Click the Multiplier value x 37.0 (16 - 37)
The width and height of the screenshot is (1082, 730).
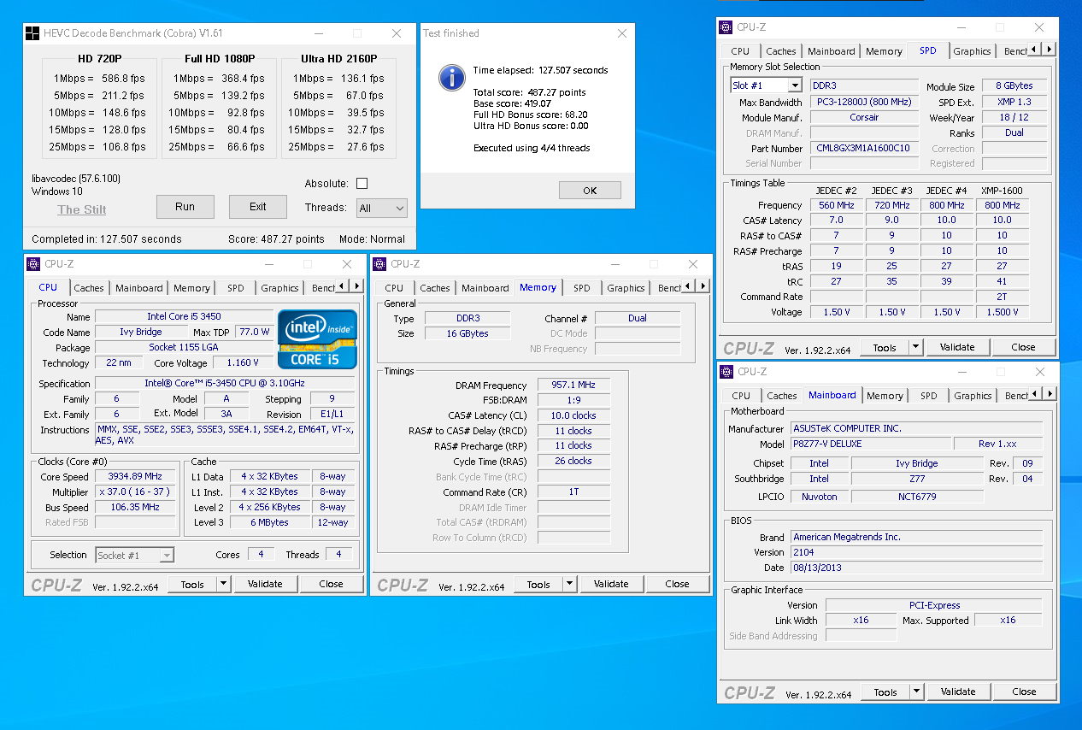134,492
